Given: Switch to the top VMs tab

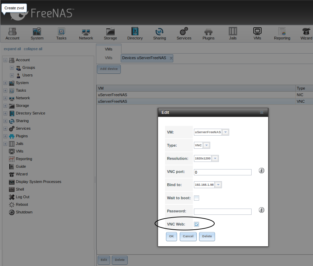Looking at the screenshot, I should [x=109, y=49].
